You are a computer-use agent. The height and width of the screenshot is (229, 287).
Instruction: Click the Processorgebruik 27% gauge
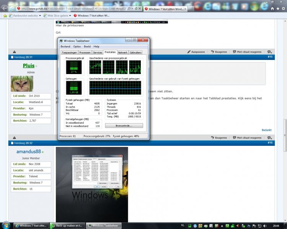[74, 67]
